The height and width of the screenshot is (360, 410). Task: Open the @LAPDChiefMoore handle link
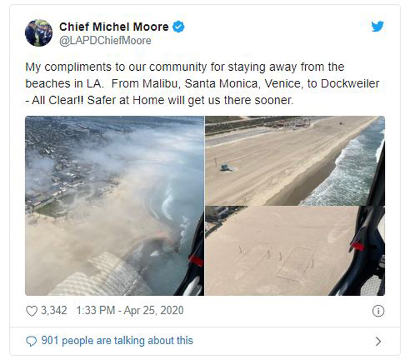point(105,41)
